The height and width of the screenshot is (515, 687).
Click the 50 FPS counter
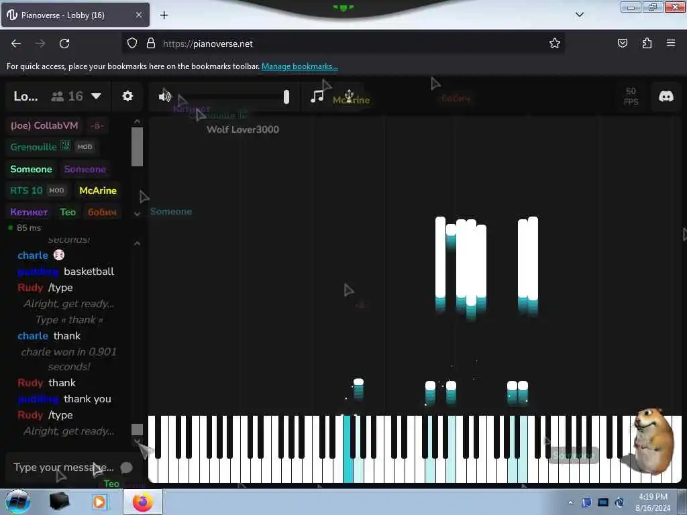[631, 97]
